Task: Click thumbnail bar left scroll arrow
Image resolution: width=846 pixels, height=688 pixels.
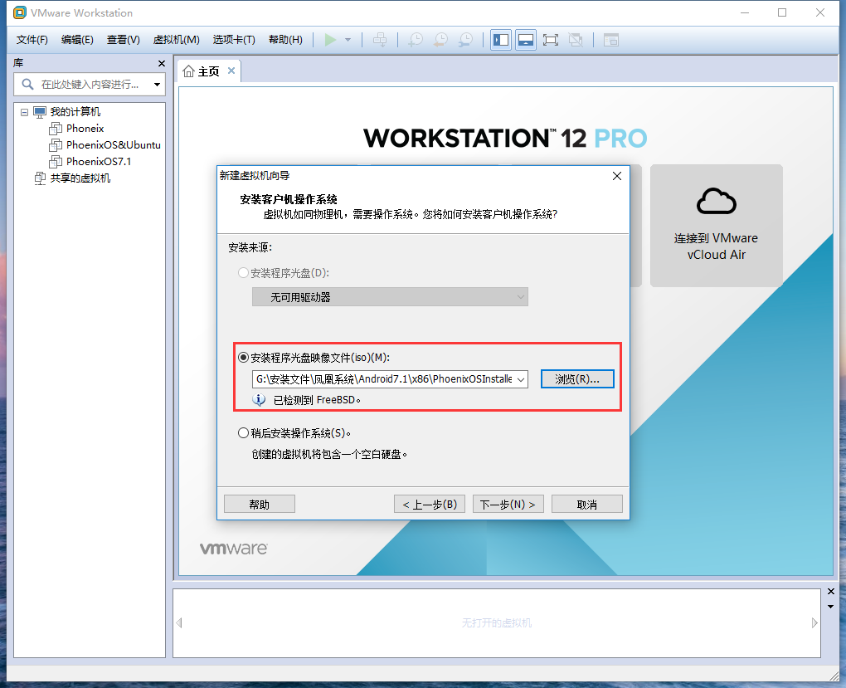Action: pyautogui.click(x=179, y=622)
